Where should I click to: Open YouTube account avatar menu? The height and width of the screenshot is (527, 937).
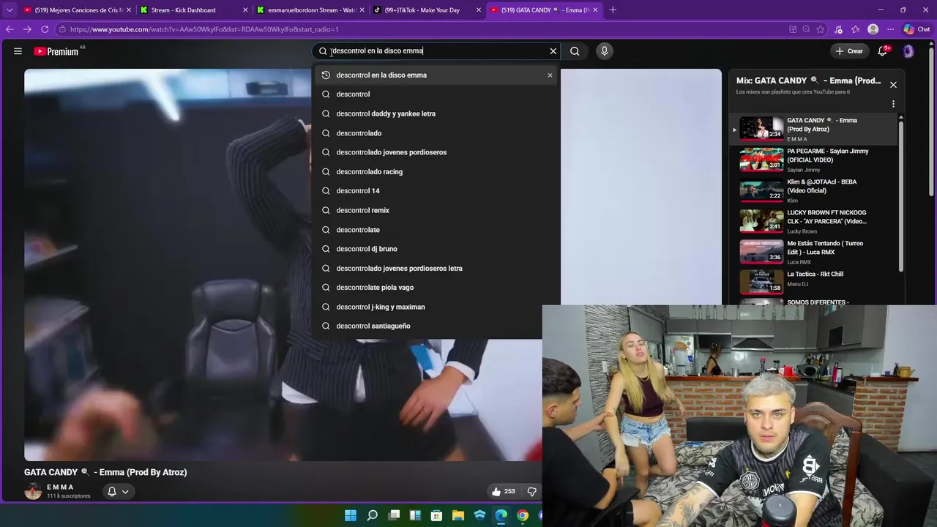click(x=908, y=51)
